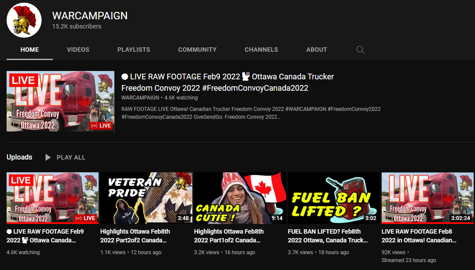
Task: Click the featured video description text
Action: [251, 113]
